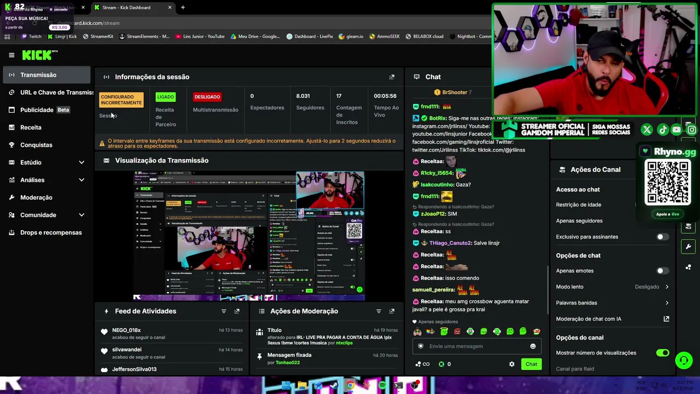Viewport: 700px width, 394px height.
Task: Click the Kick logo
Action: coord(39,55)
